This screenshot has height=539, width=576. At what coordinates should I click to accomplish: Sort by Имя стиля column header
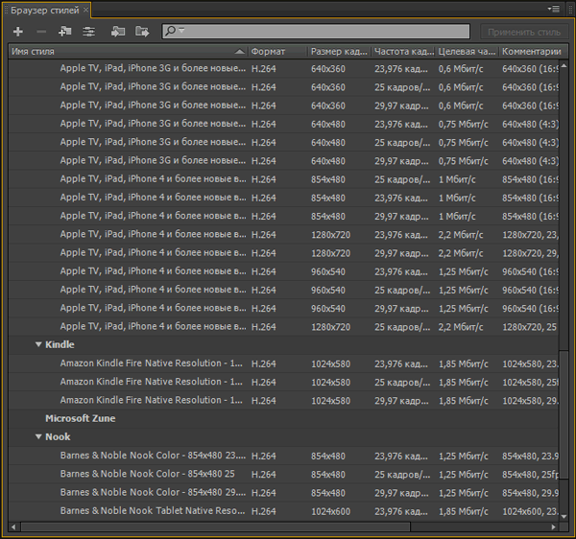[x=129, y=52]
